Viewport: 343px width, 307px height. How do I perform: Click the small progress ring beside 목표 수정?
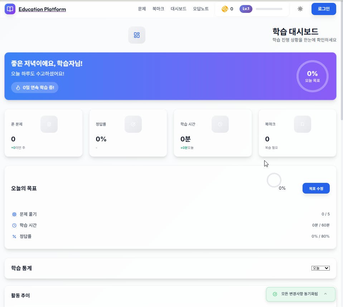pyautogui.click(x=274, y=180)
